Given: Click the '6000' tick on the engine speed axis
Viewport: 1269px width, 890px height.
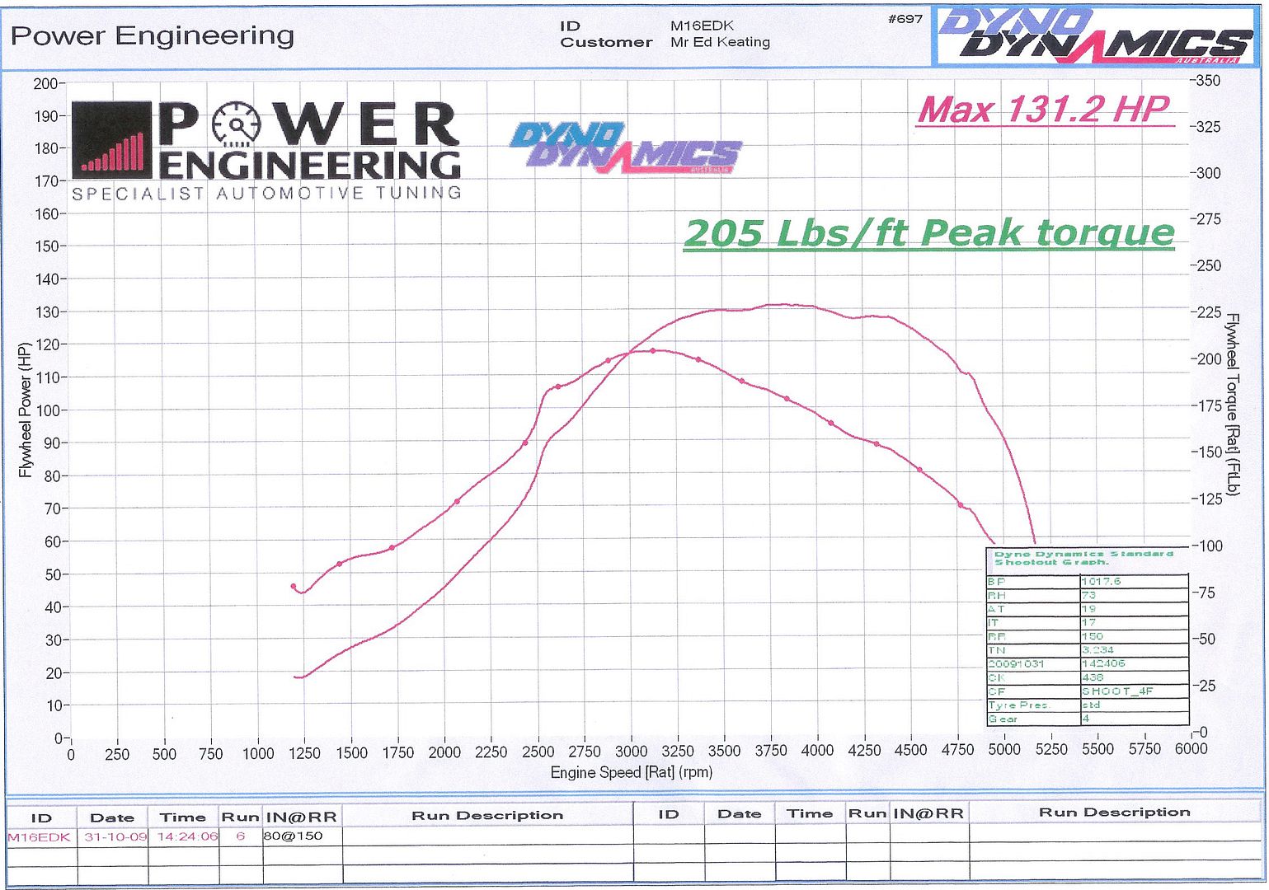Looking at the screenshot, I should (x=1191, y=748).
